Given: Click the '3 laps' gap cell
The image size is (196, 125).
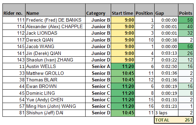Looking at the screenshot, I should pos(166,113).
